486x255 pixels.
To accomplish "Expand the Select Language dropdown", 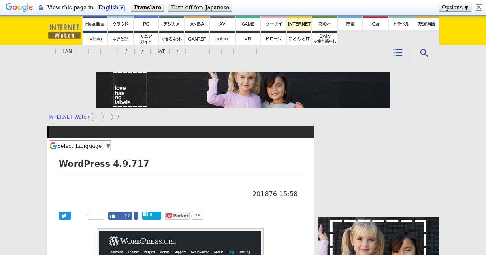I will tap(80, 146).
